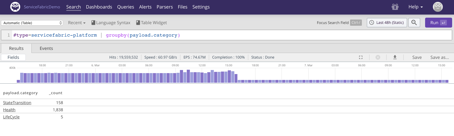
Task: Open the Recent queries dropdown
Action: click(77, 23)
